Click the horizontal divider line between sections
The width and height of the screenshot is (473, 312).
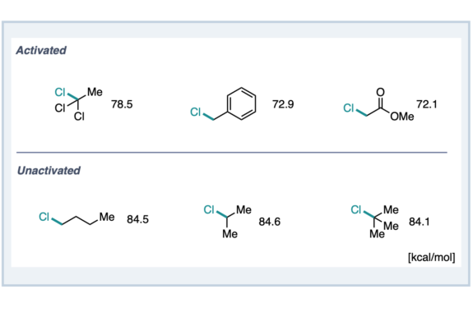pos(232,153)
